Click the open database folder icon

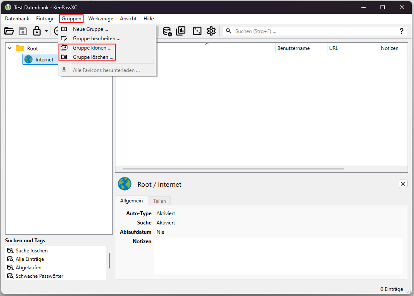tap(9, 31)
